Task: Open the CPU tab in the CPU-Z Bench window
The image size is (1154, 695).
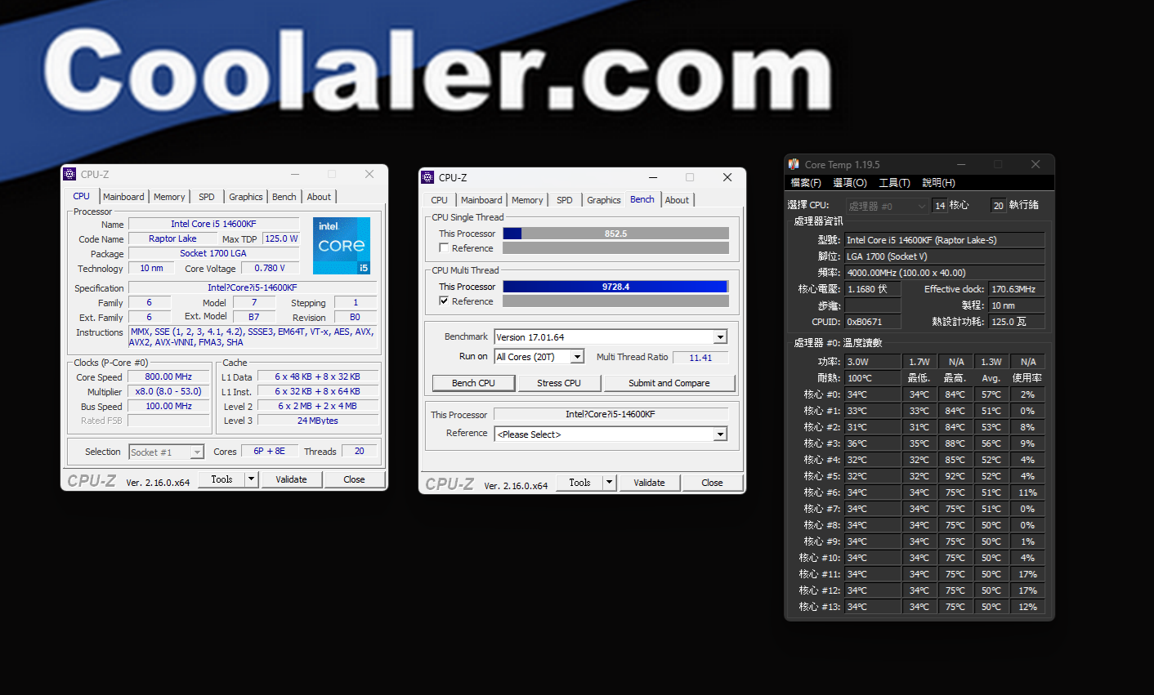Action: pyautogui.click(x=440, y=200)
